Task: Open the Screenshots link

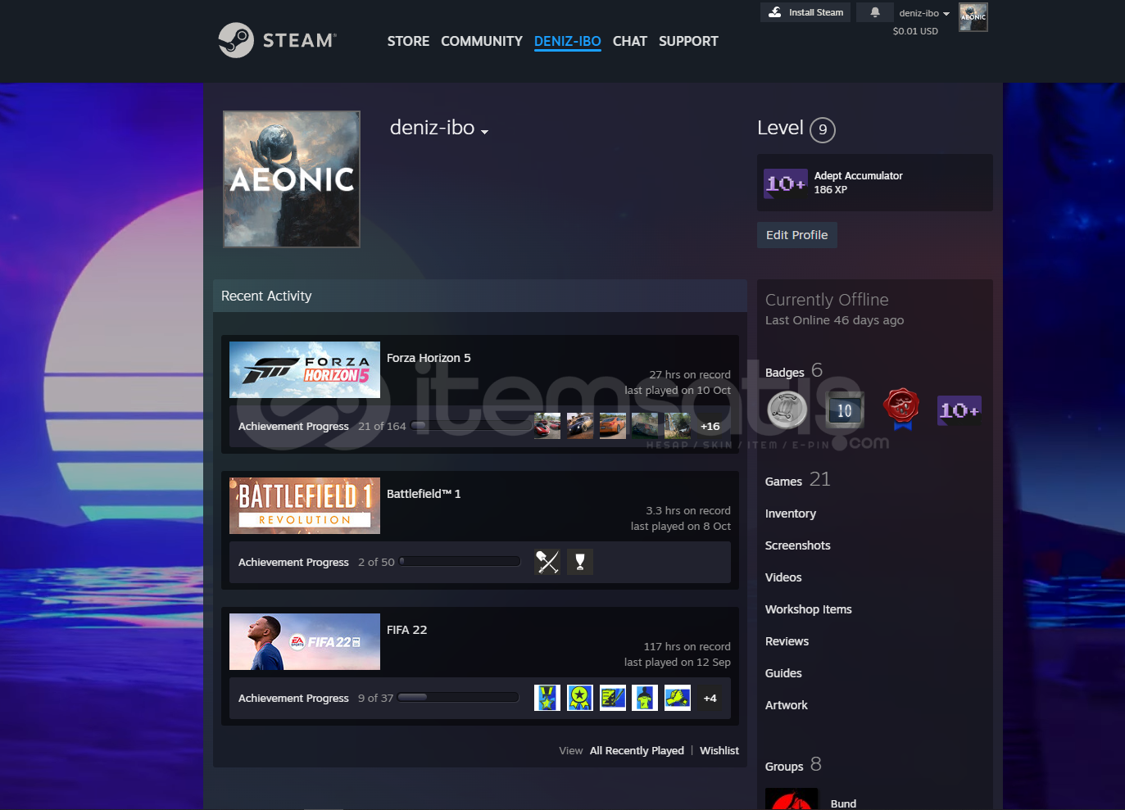Action: (798, 545)
